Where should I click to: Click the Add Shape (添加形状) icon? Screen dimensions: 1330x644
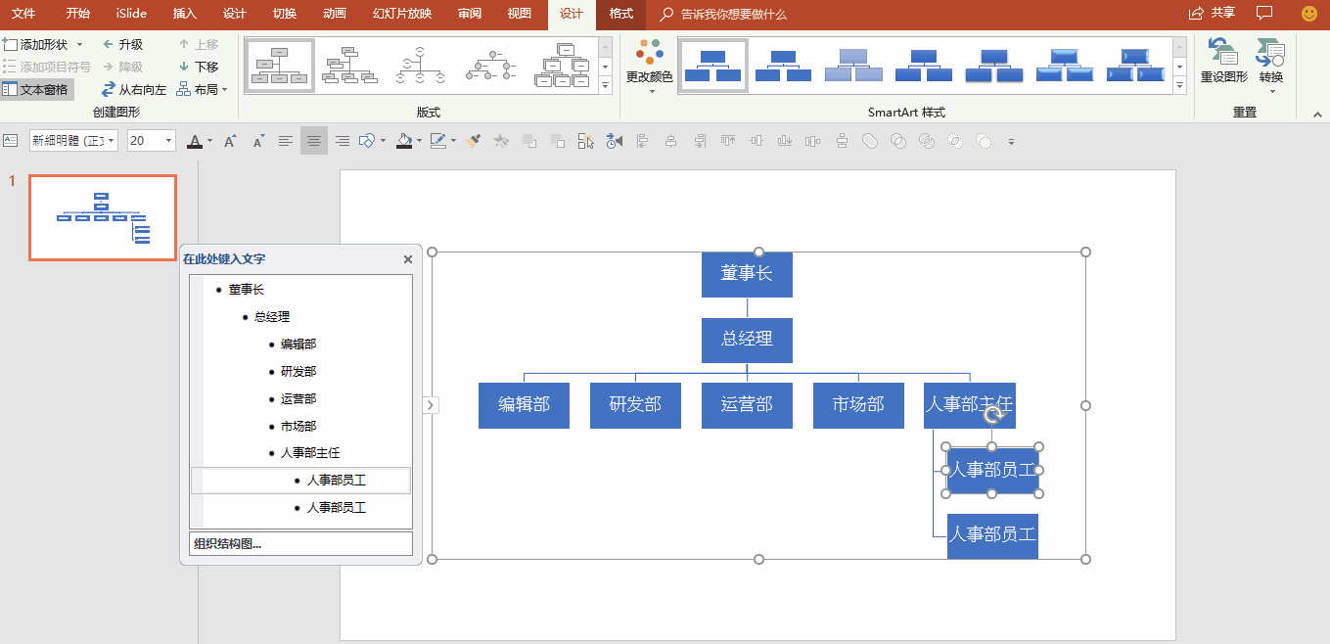[10, 44]
